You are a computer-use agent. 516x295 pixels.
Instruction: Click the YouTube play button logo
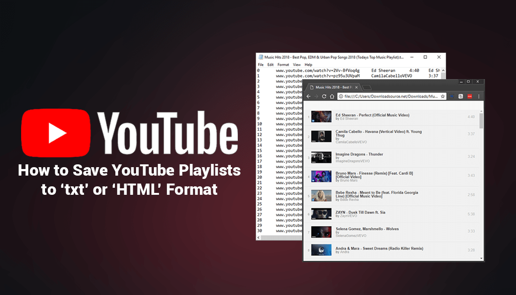56,133
